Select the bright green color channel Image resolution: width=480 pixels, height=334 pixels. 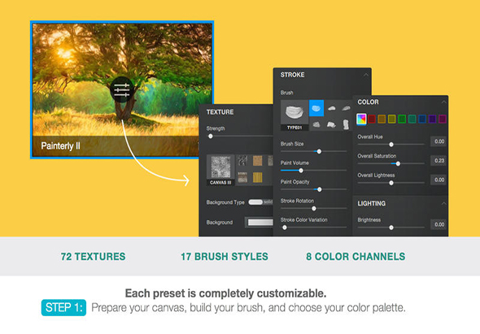tap(402, 119)
